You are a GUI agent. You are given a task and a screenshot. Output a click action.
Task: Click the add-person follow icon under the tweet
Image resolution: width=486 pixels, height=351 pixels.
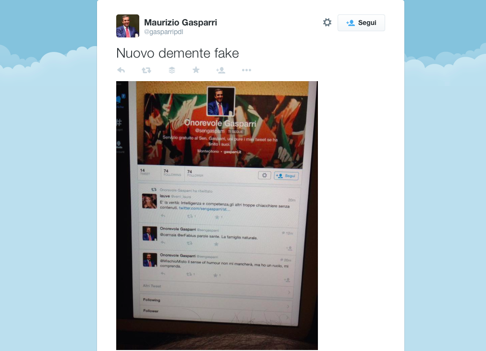tap(221, 70)
